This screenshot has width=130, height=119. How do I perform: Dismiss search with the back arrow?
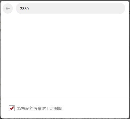[8, 8]
